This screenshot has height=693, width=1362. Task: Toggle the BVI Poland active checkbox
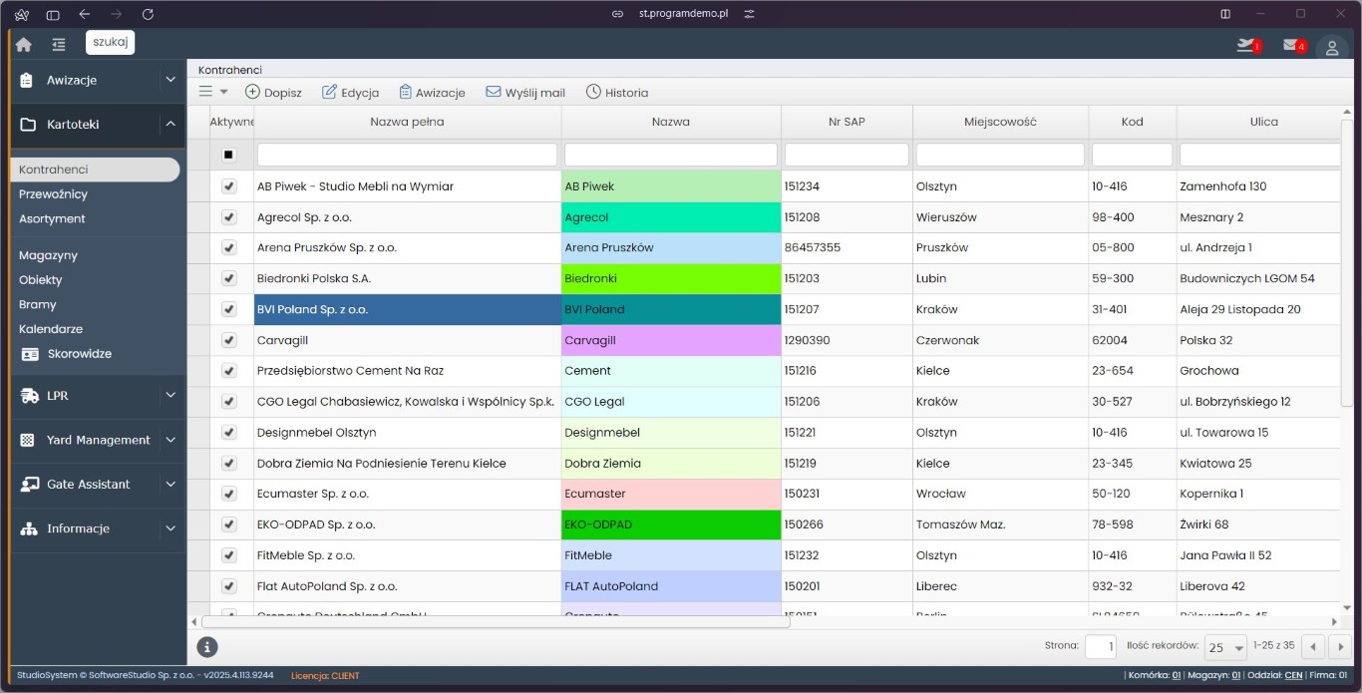[x=228, y=309]
